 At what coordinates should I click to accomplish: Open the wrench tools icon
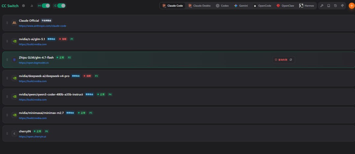coord(322,6)
